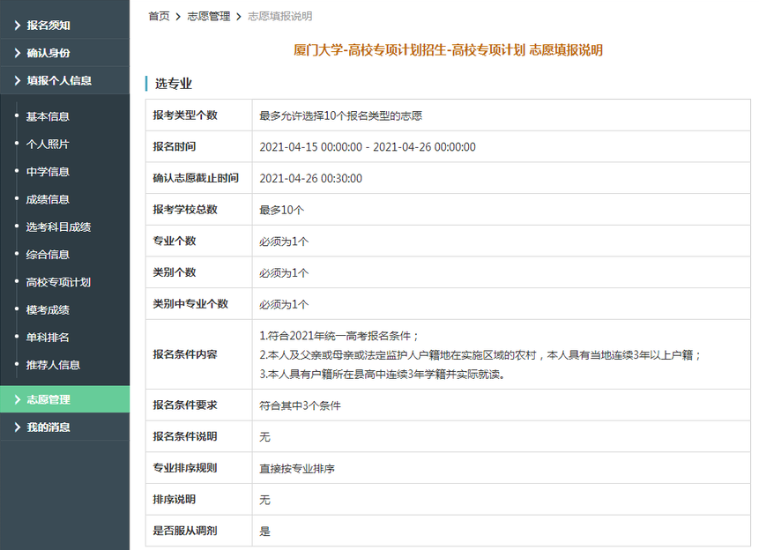Viewport: 759px width, 550px height.
Task: Open 选考科目成绩 in the sidebar
Action: [58, 227]
